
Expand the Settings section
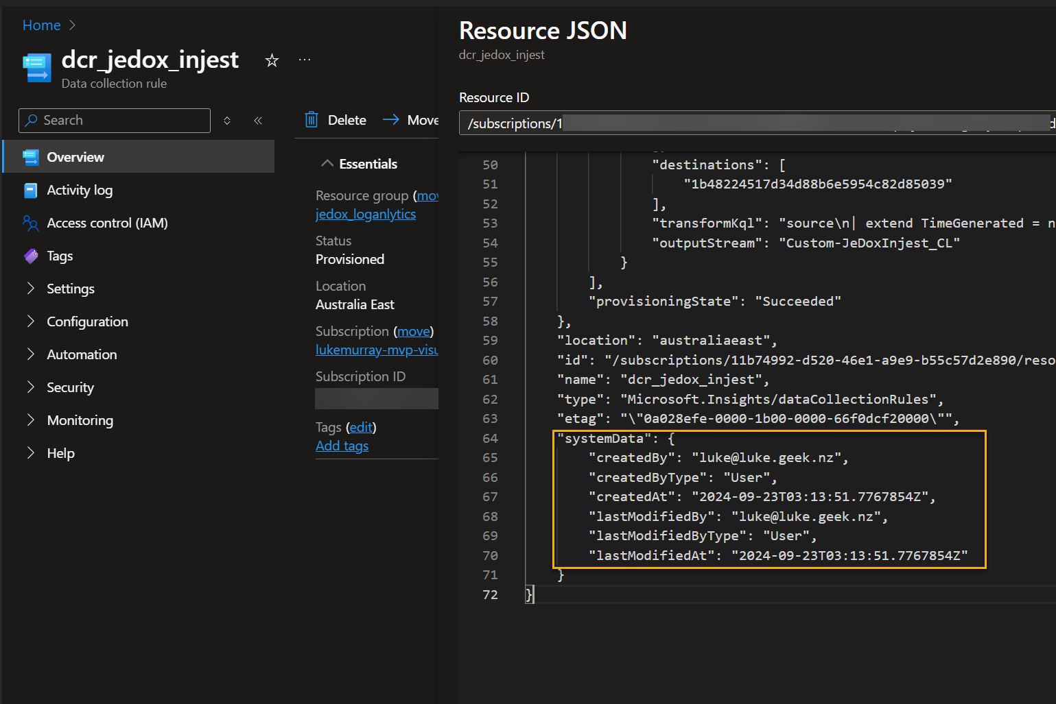[x=30, y=288]
